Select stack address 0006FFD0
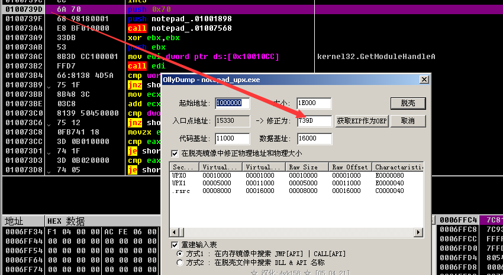Screen dimensions: 503x275 click(459, 248)
